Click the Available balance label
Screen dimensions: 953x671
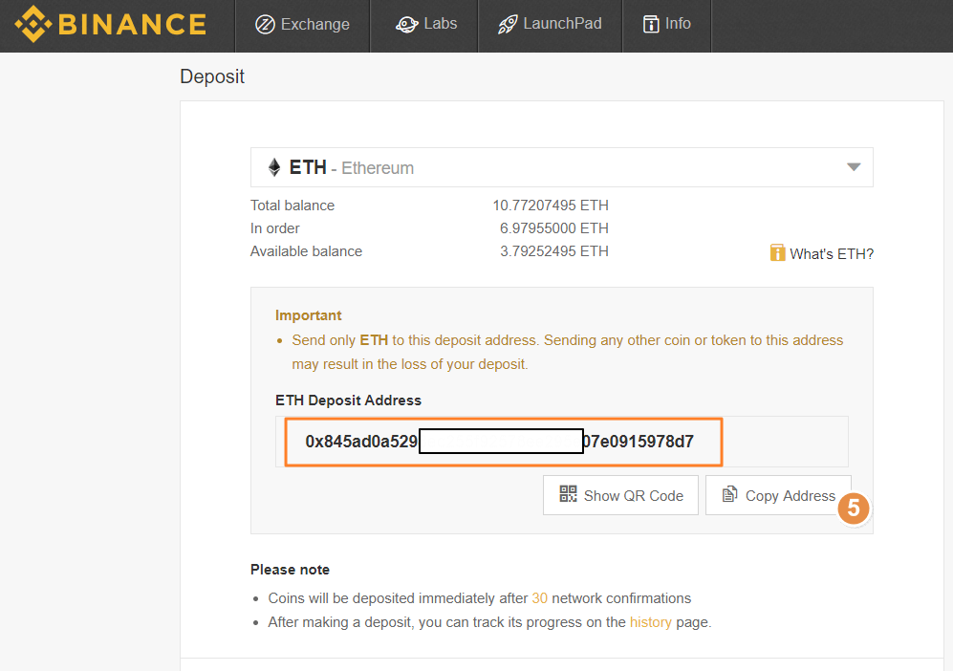(x=306, y=251)
